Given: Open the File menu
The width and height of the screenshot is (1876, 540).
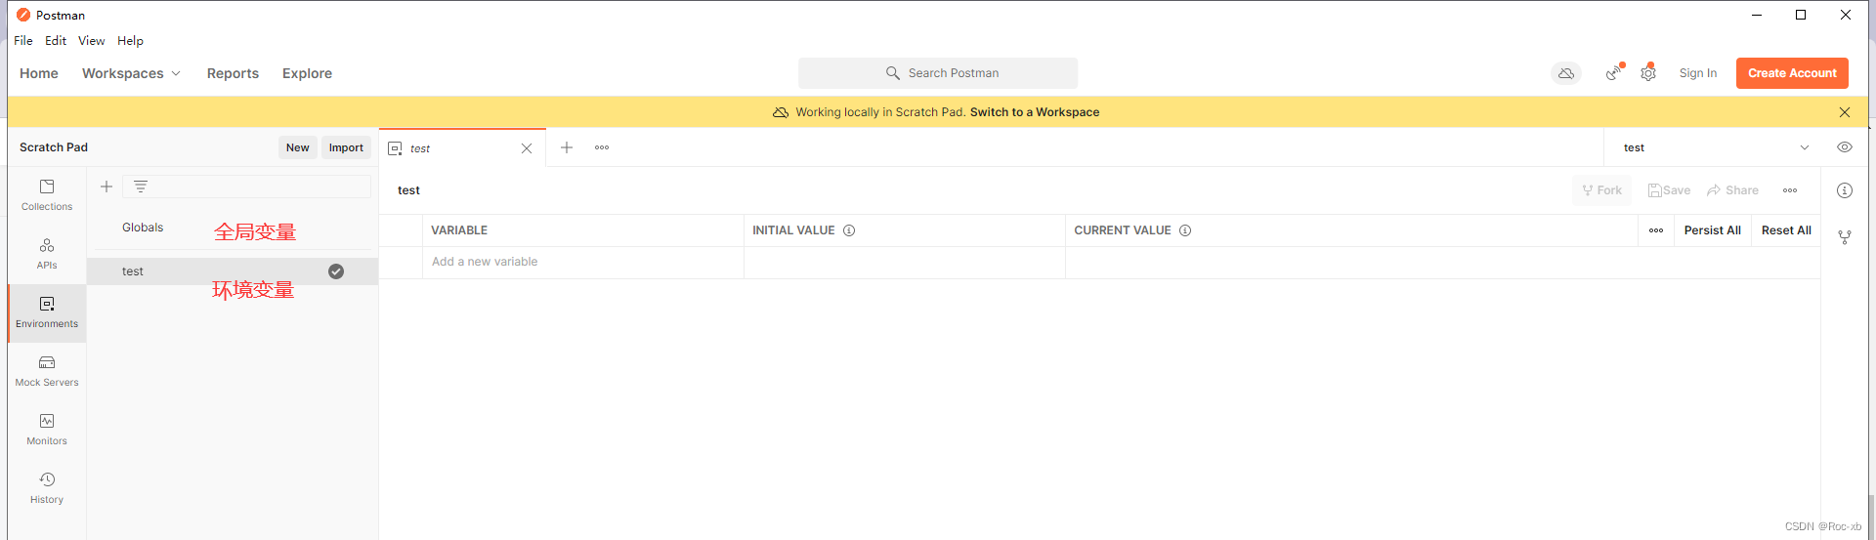Looking at the screenshot, I should tap(23, 41).
